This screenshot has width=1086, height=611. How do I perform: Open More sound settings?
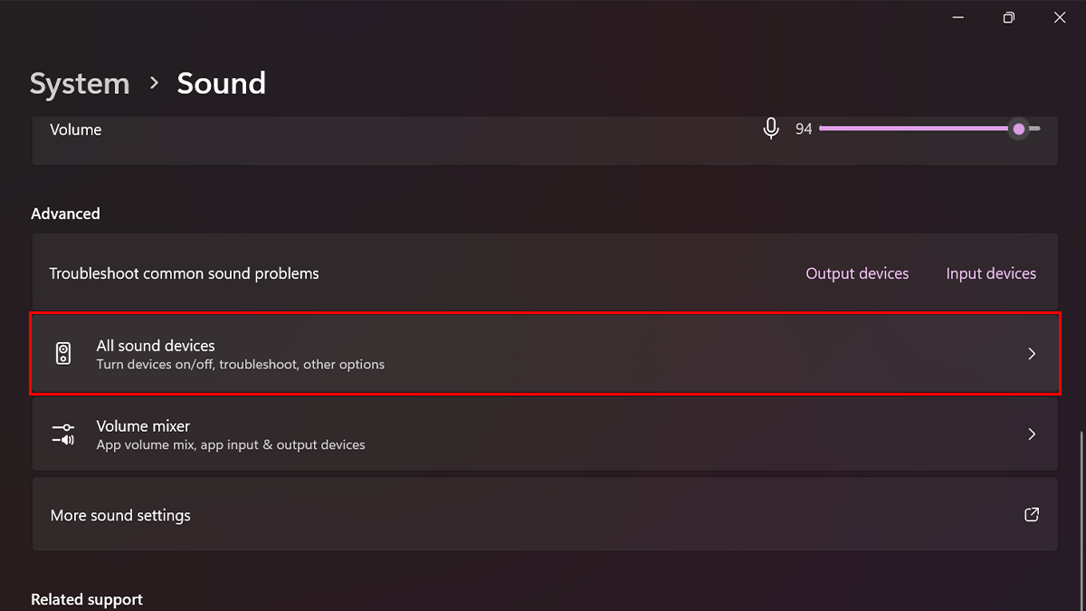coord(120,515)
